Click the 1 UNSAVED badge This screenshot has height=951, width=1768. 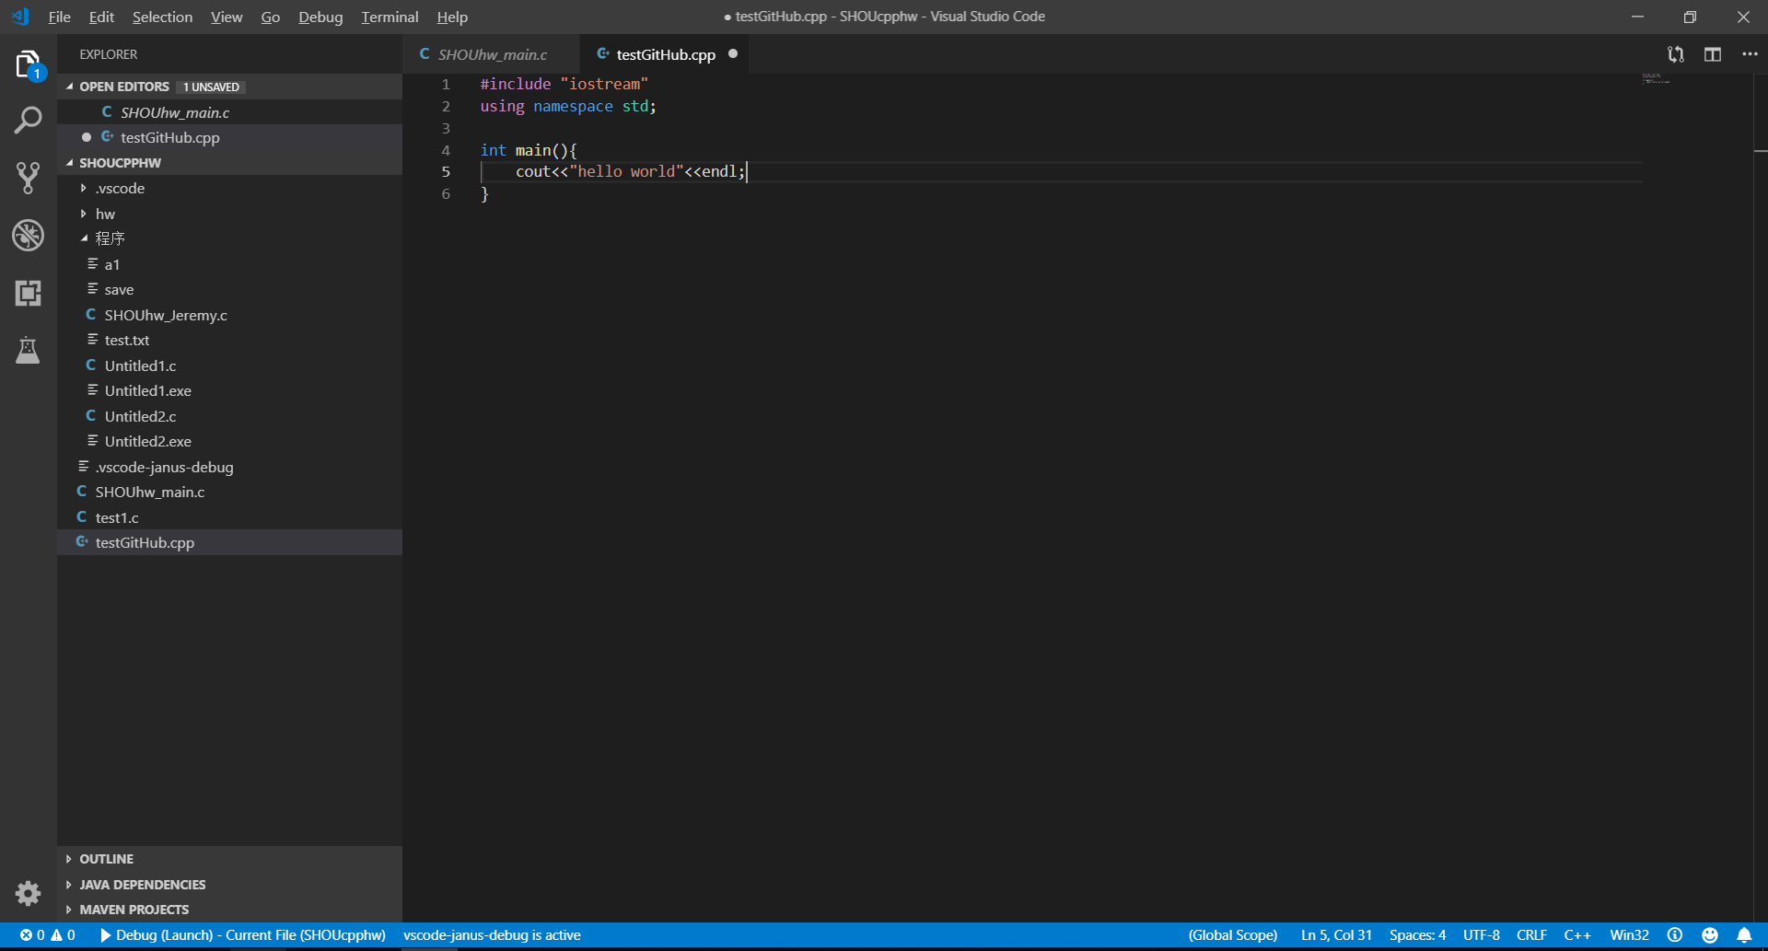(211, 87)
